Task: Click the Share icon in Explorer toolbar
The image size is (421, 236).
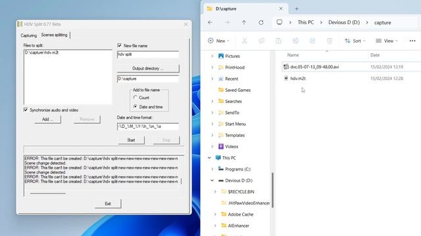Action: pos(312,41)
